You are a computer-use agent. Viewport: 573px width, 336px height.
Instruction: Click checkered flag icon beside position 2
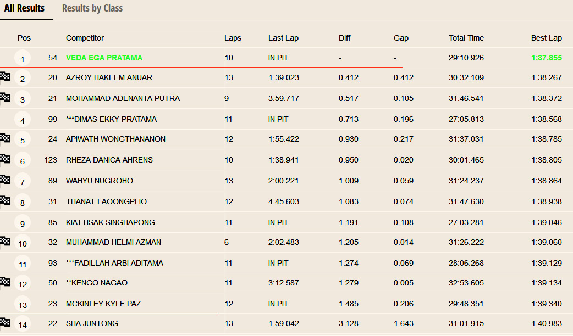click(x=5, y=76)
